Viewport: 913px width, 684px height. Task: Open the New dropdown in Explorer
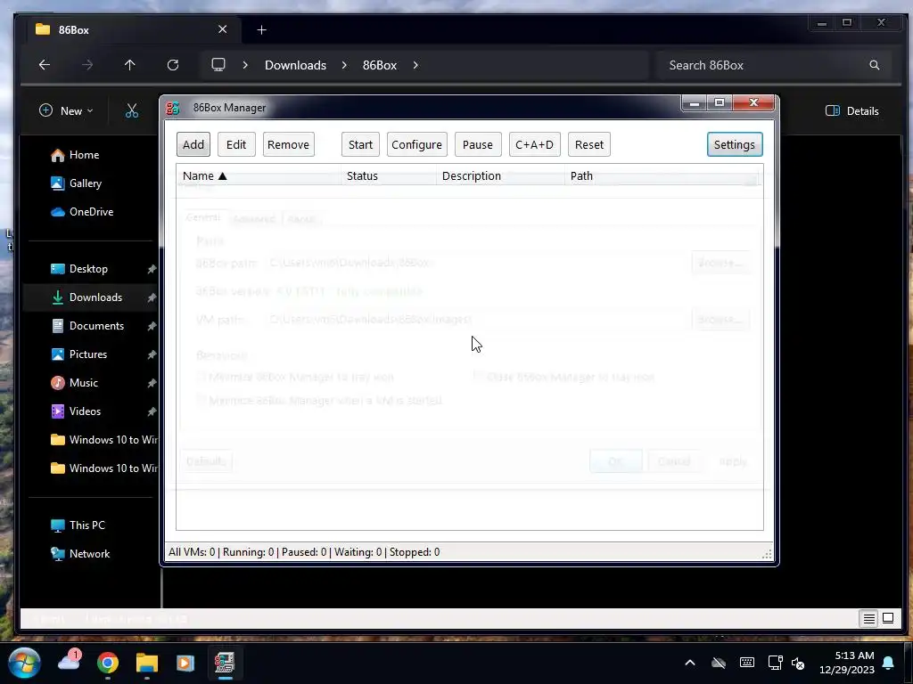pos(66,110)
